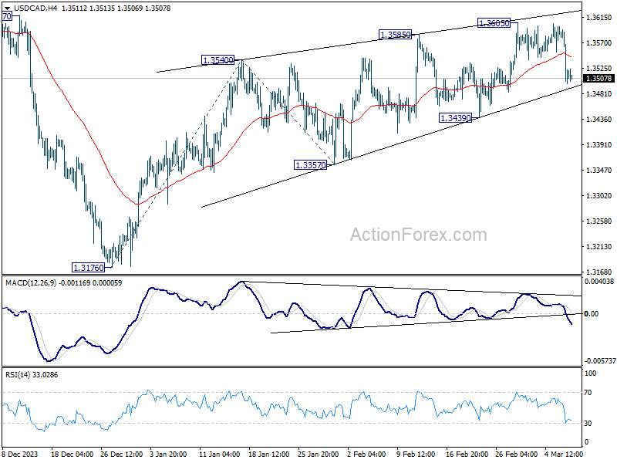Select the 1.35850 price label
This screenshot has height=463, width=617.
click(395, 35)
